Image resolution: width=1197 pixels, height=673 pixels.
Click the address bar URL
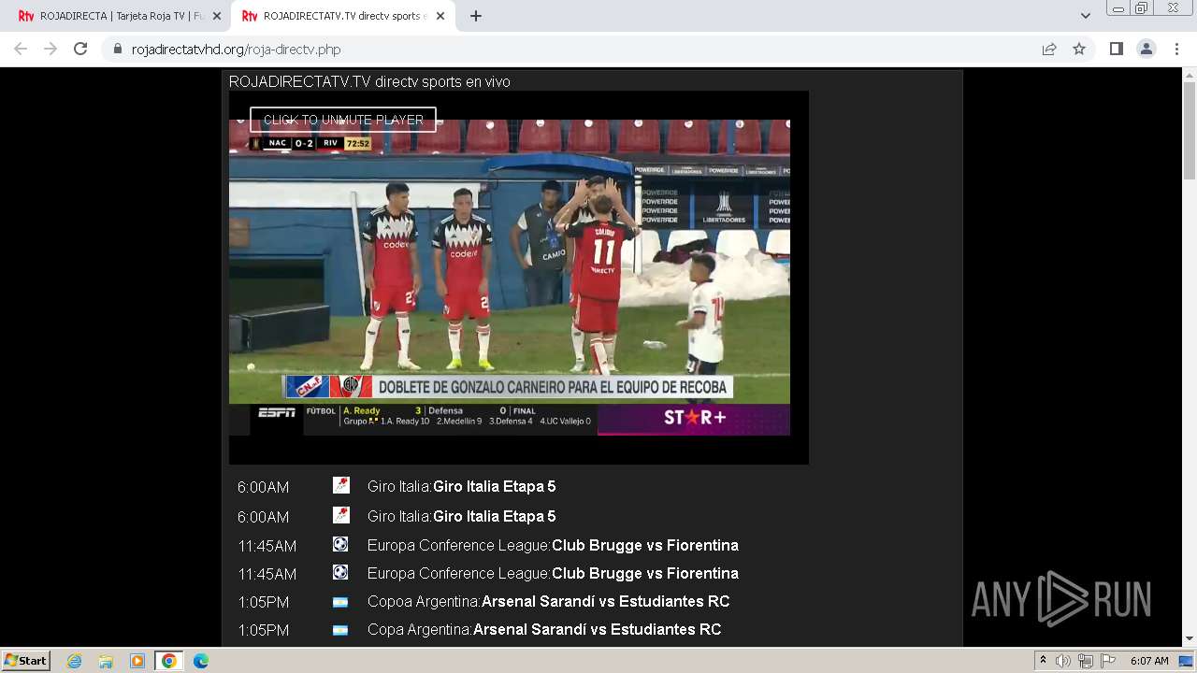236,50
